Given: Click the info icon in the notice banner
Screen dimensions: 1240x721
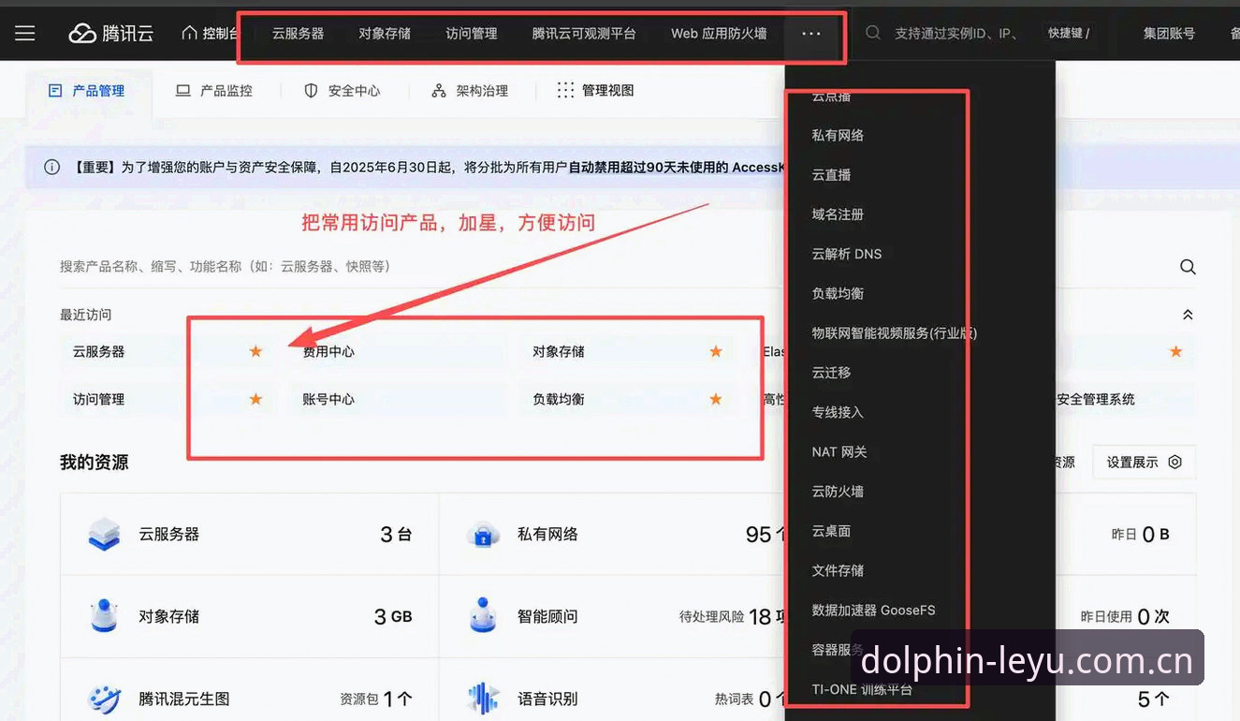Looking at the screenshot, I should pos(52,168).
